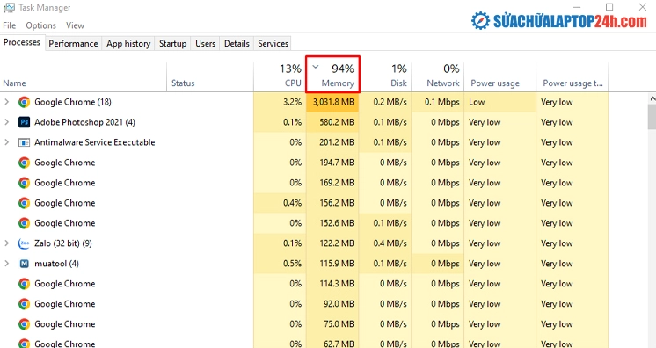Click the '115.9 MB' memory cell
The width and height of the screenshot is (656, 348).
[x=332, y=264]
